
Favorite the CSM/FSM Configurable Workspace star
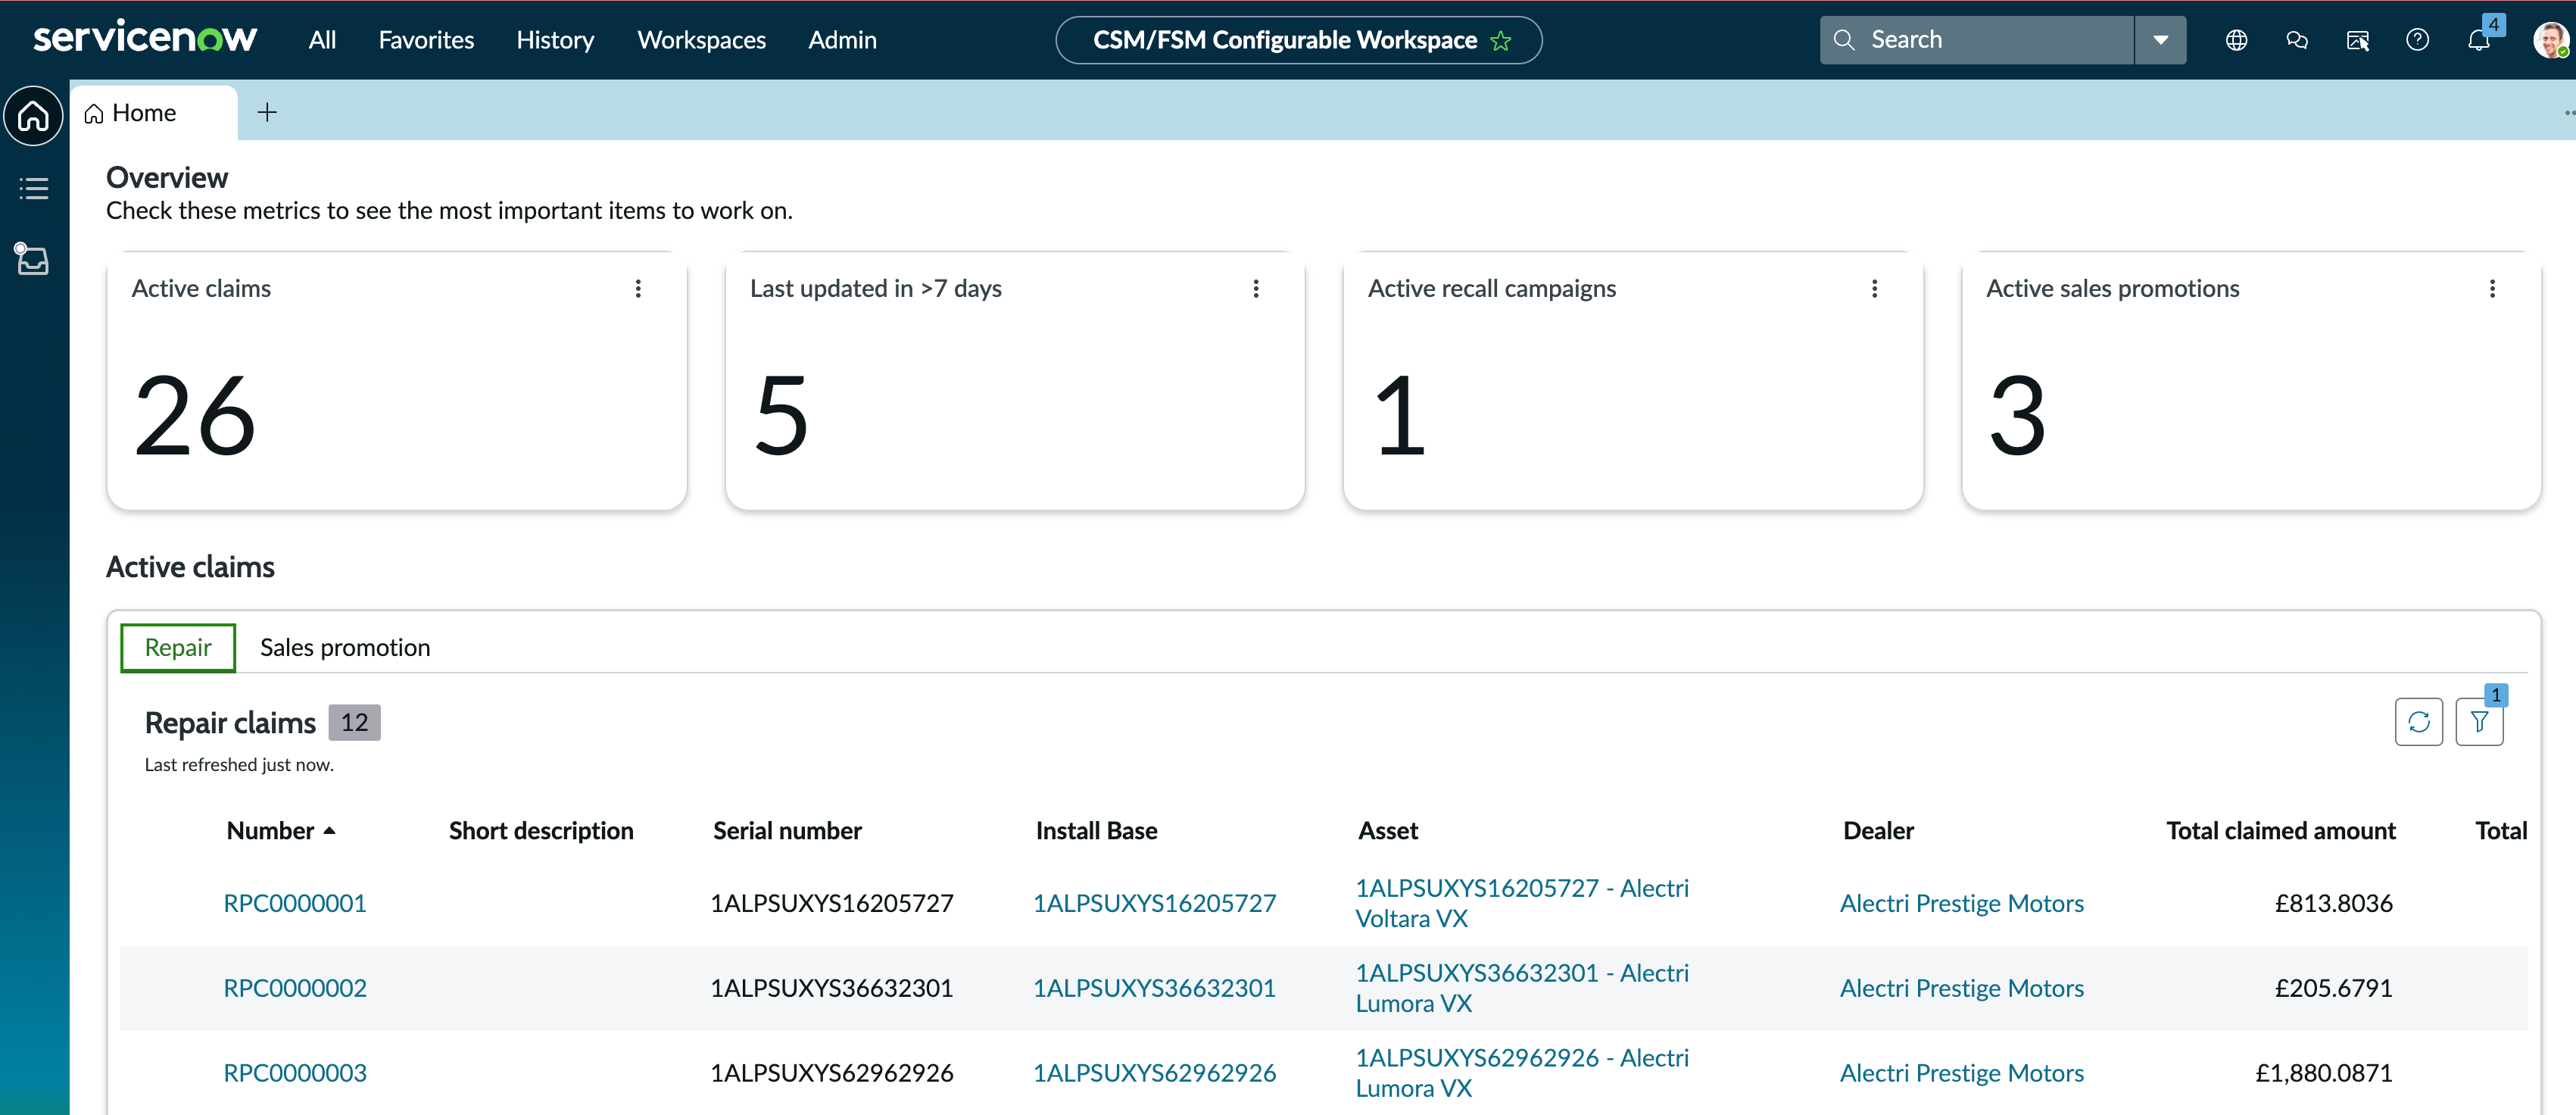[x=1500, y=41]
